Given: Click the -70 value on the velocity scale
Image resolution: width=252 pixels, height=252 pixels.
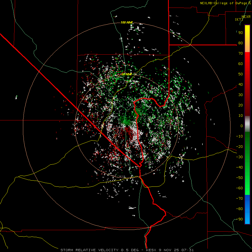Looking at the screenshot, I should pyautogui.click(x=239, y=199).
